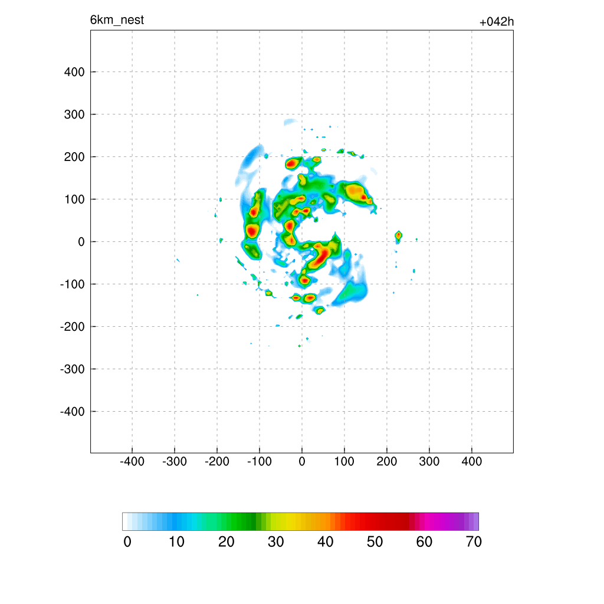604x604 pixels.
Task: Click the y-axis label "-400"
Action: click(73, 411)
